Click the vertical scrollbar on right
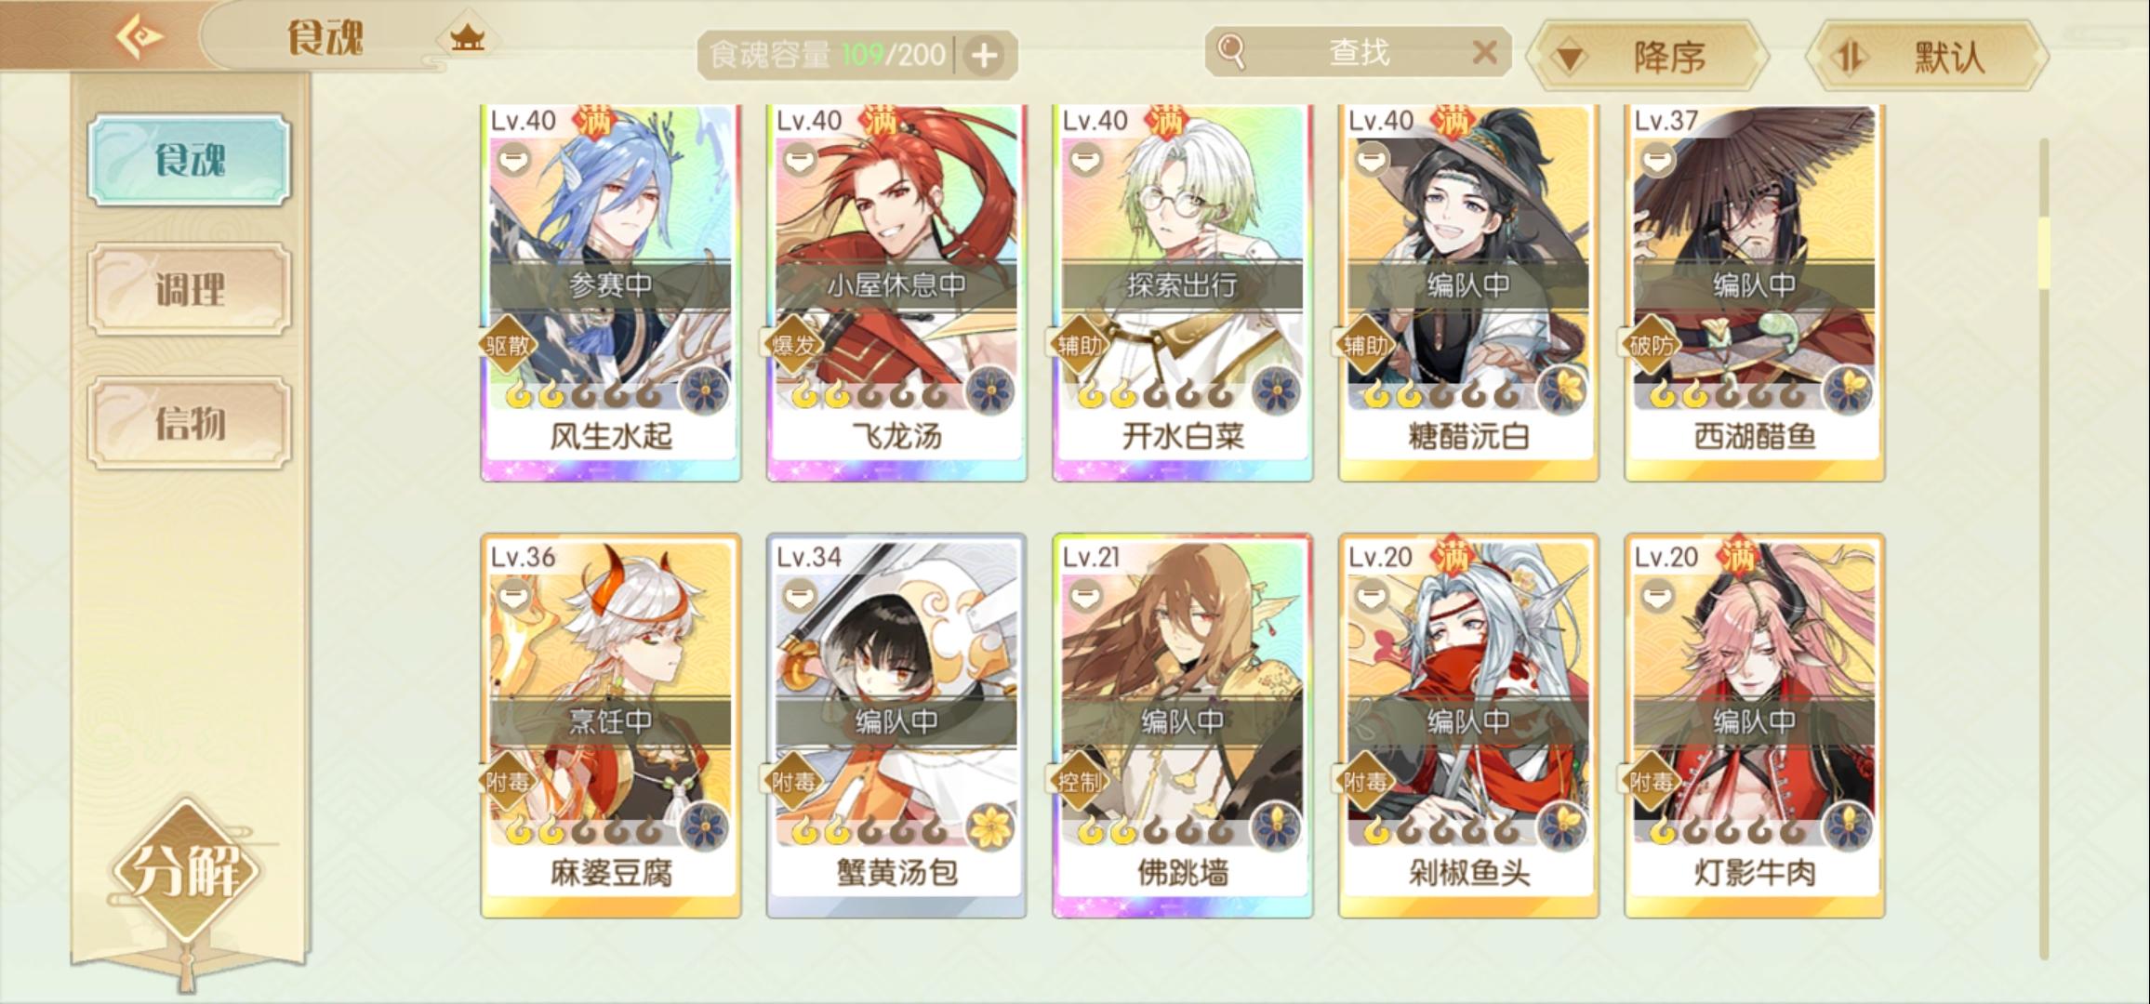2150x1004 pixels. click(x=2044, y=548)
